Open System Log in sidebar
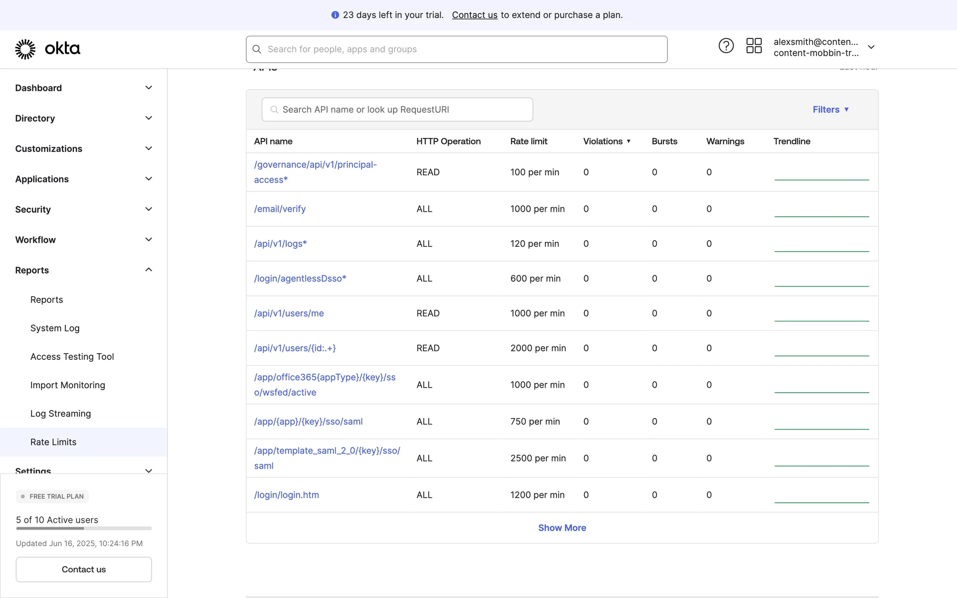957x598 pixels. (x=55, y=328)
